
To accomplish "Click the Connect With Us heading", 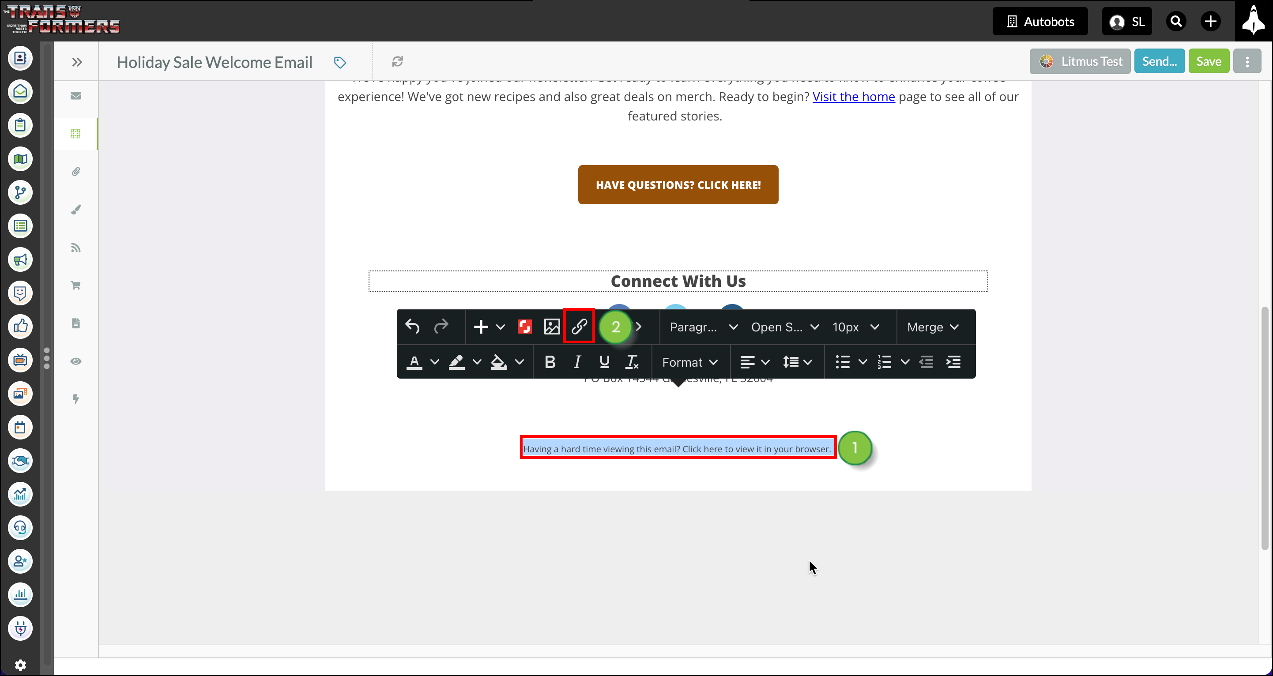I will (x=678, y=281).
